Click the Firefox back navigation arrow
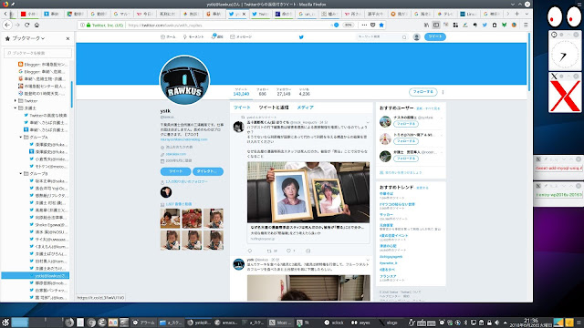 [7, 25]
